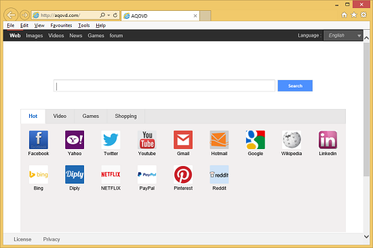Open the Wikipedia globe icon
The image size is (373, 248).
[292, 140]
